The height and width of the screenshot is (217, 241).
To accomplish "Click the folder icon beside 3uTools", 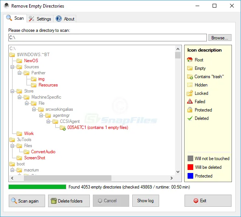I will click(12, 140).
